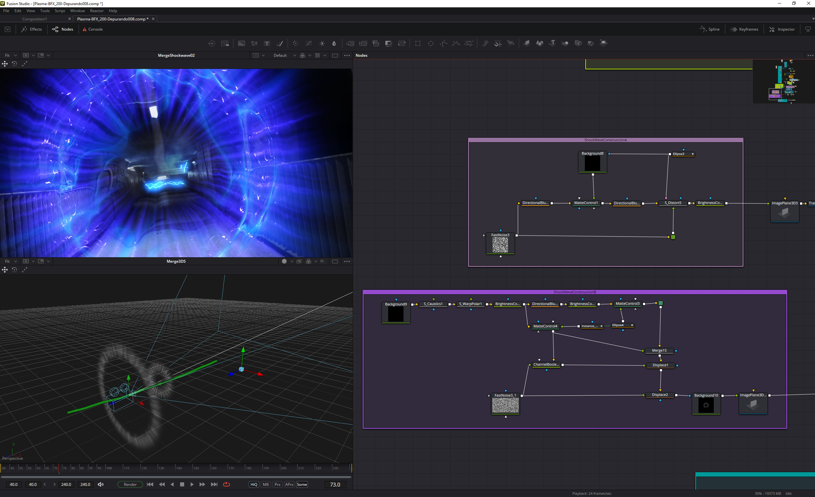815x497 pixels.
Task: Add a Rectangle mask tool
Action: point(418,43)
